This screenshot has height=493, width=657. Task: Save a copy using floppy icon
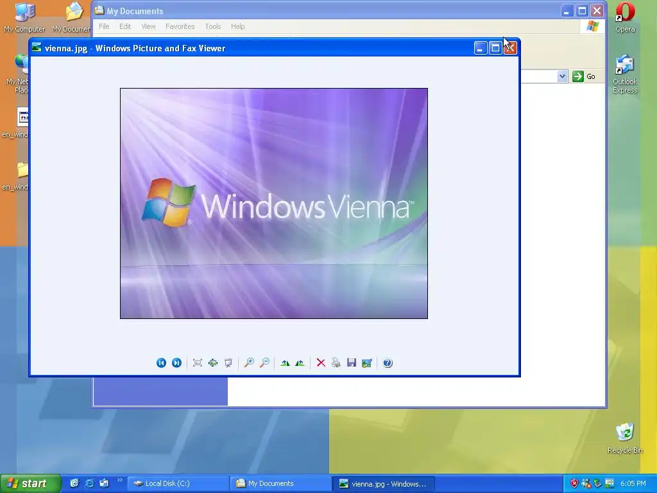click(352, 363)
